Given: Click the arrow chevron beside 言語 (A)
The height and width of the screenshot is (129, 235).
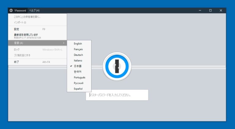Looking at the screenshot, I should pos(64,43).
